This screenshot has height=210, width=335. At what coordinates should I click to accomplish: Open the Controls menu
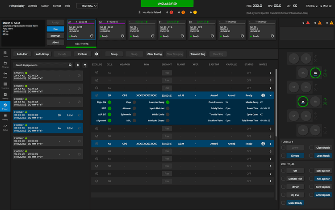point(32,6)
